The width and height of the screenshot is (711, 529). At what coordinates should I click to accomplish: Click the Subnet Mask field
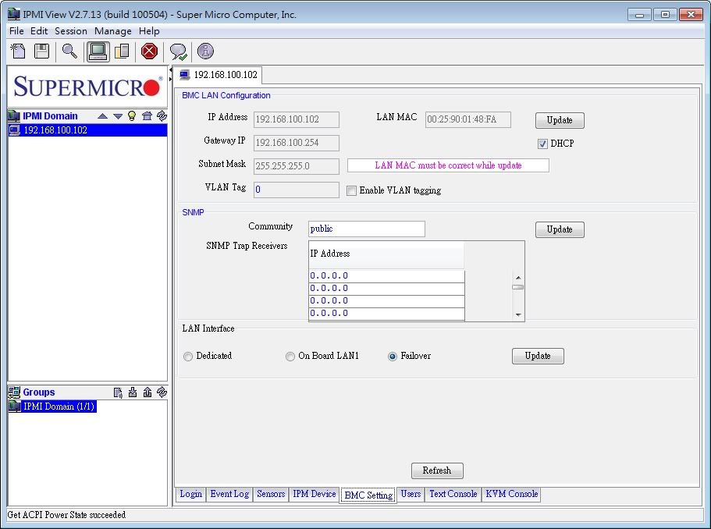point(296,166)
